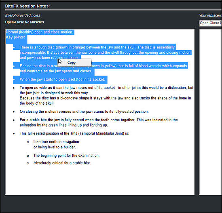Click the 'Normal (healthy) open and close motion.' line
Image resolution: width=222 pixels, height=213 pixels.
pos(40,32)
